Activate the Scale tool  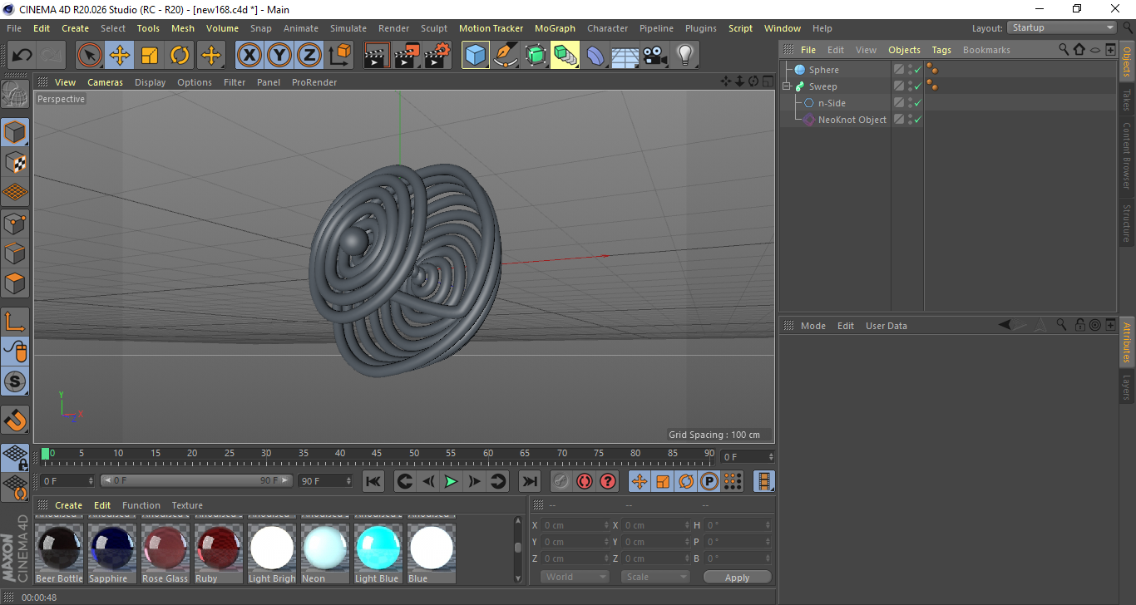150,56
